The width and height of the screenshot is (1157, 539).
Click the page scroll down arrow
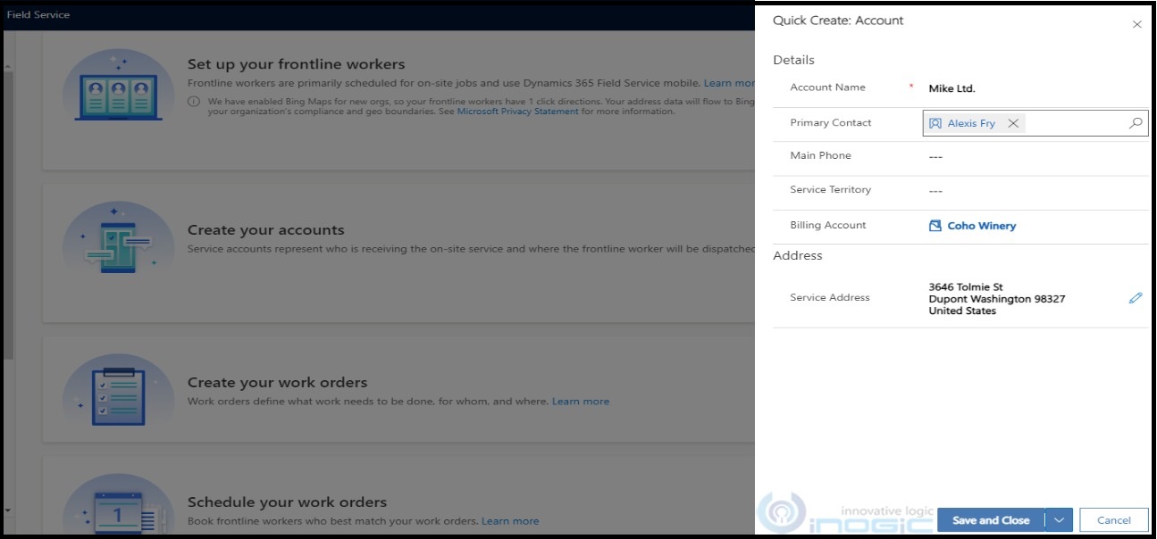pyautogui.click(x=8, y=510)
